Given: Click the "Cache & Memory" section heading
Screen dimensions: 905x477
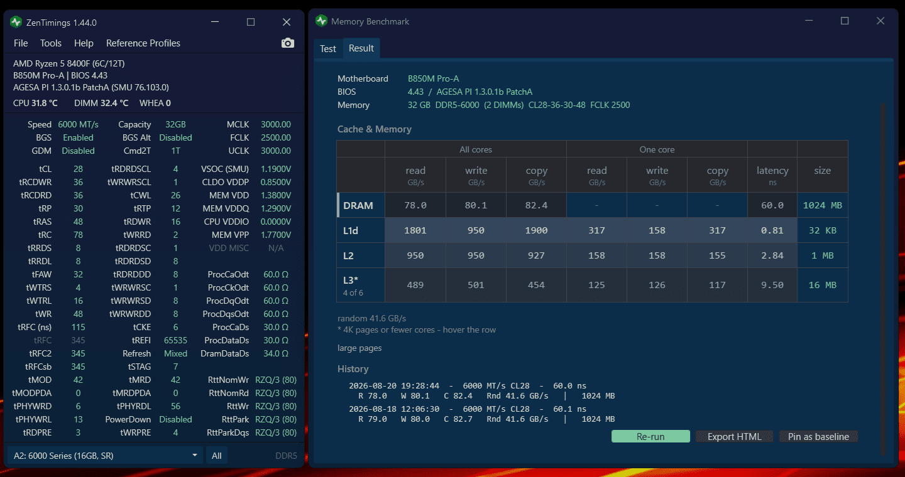Looking at the screenshot, I should (x=375, y=129).
